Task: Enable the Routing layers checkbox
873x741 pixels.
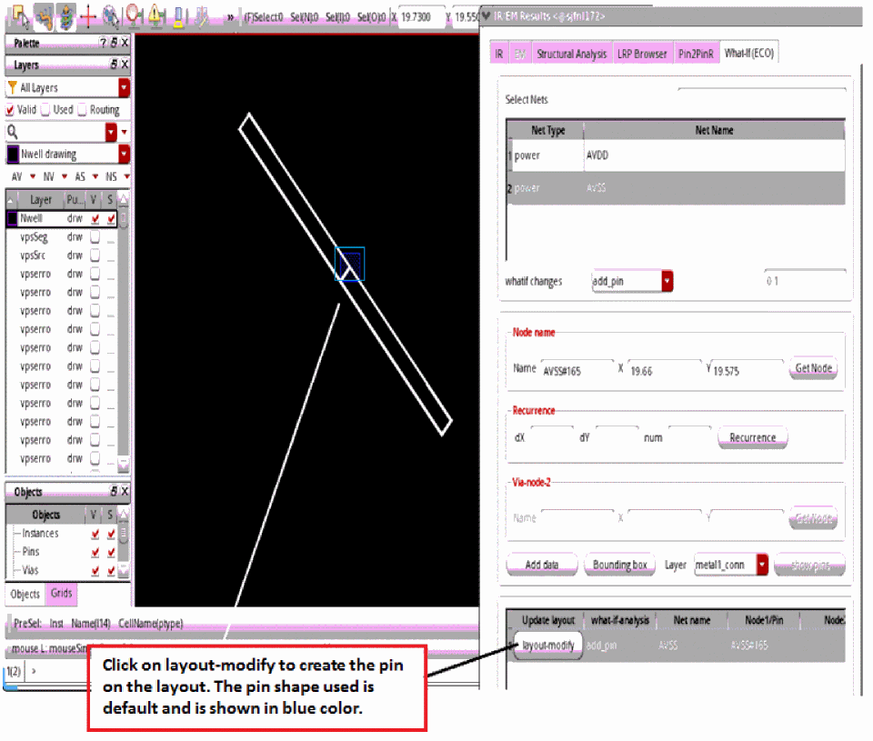Action: point(82,110)
